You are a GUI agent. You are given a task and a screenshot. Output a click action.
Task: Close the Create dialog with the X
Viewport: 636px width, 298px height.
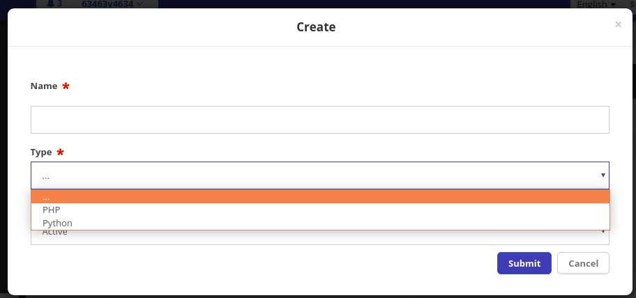pos(618,24)
